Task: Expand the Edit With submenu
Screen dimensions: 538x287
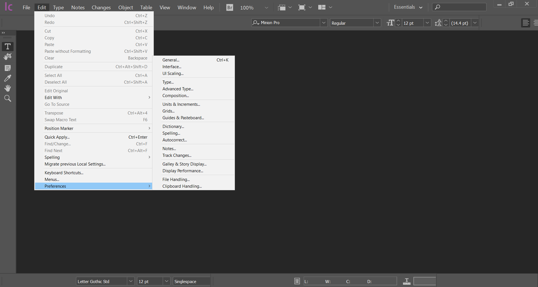Action: click(x=93, y=98)
